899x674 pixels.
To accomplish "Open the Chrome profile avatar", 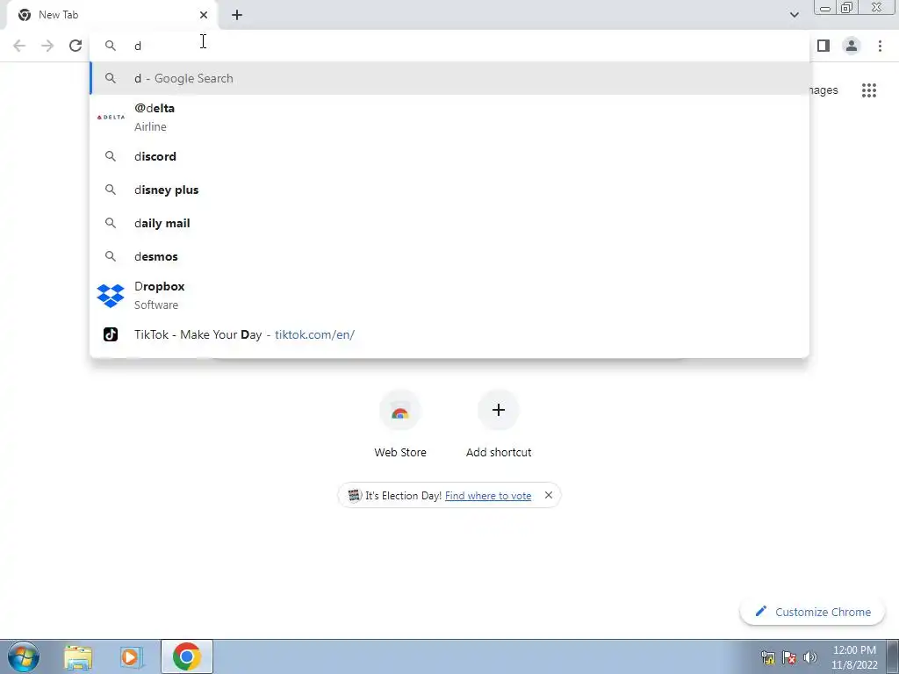I will (852, 46).
